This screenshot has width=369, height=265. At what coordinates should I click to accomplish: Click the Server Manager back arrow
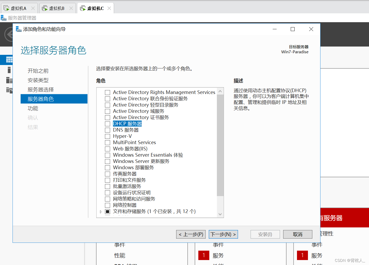[x=9, y=34]
